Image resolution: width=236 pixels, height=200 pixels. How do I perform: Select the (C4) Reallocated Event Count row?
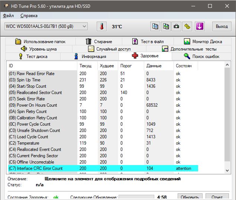(x=103, y=149)
